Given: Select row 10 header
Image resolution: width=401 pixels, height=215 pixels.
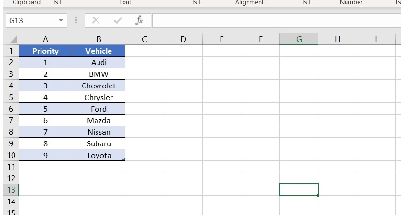Looking at the screenshot, I should [11, 155].
